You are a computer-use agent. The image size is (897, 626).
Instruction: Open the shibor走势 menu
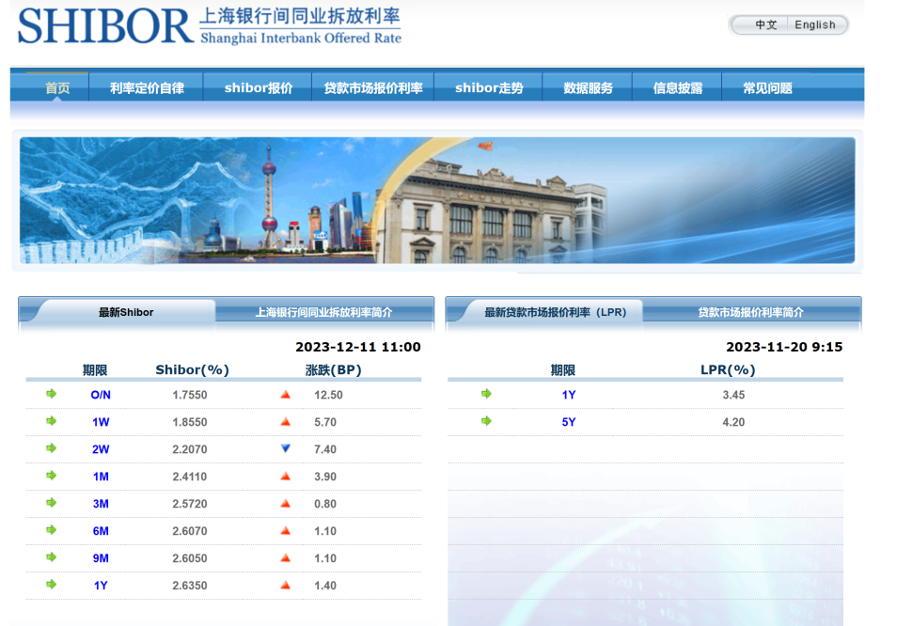(489, 88)
